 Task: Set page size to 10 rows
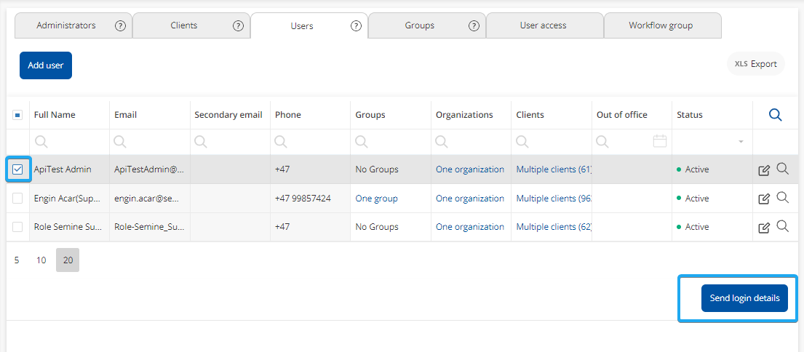point(41,260)
